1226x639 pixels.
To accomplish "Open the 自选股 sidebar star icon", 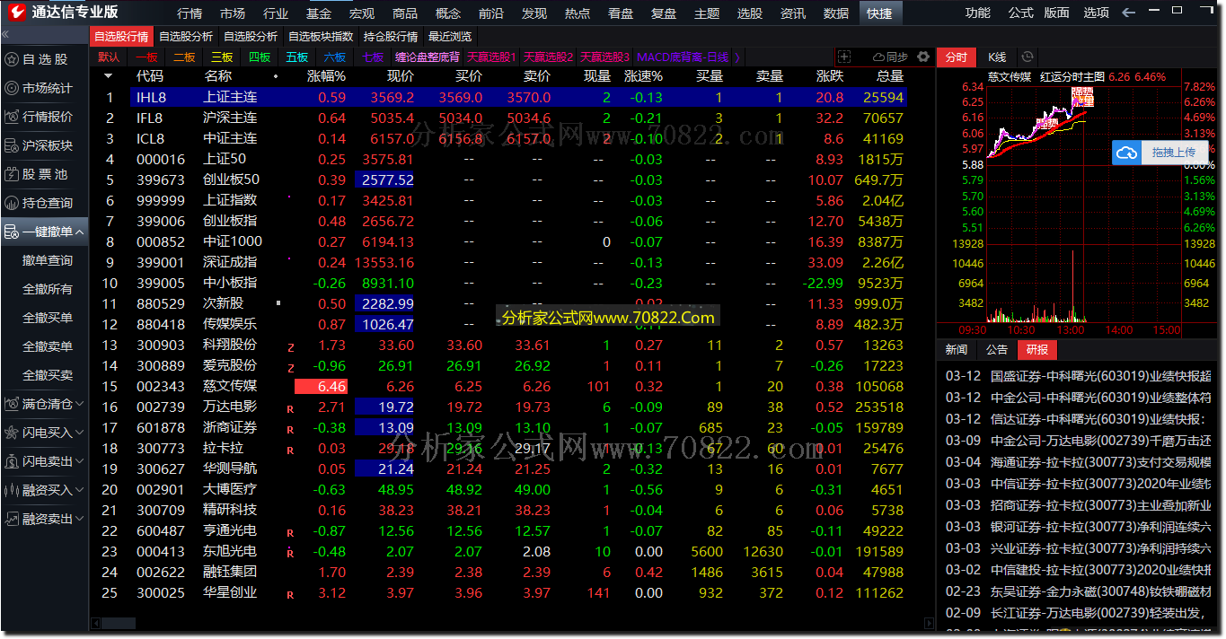I will click(x=11, y=59).
